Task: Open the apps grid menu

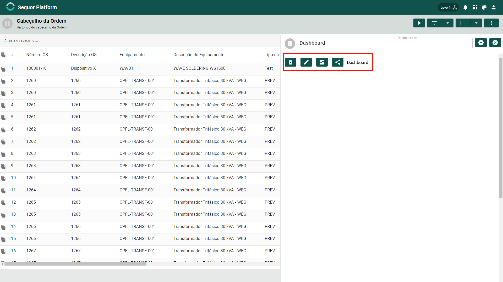Action: (x=475, y=7)
